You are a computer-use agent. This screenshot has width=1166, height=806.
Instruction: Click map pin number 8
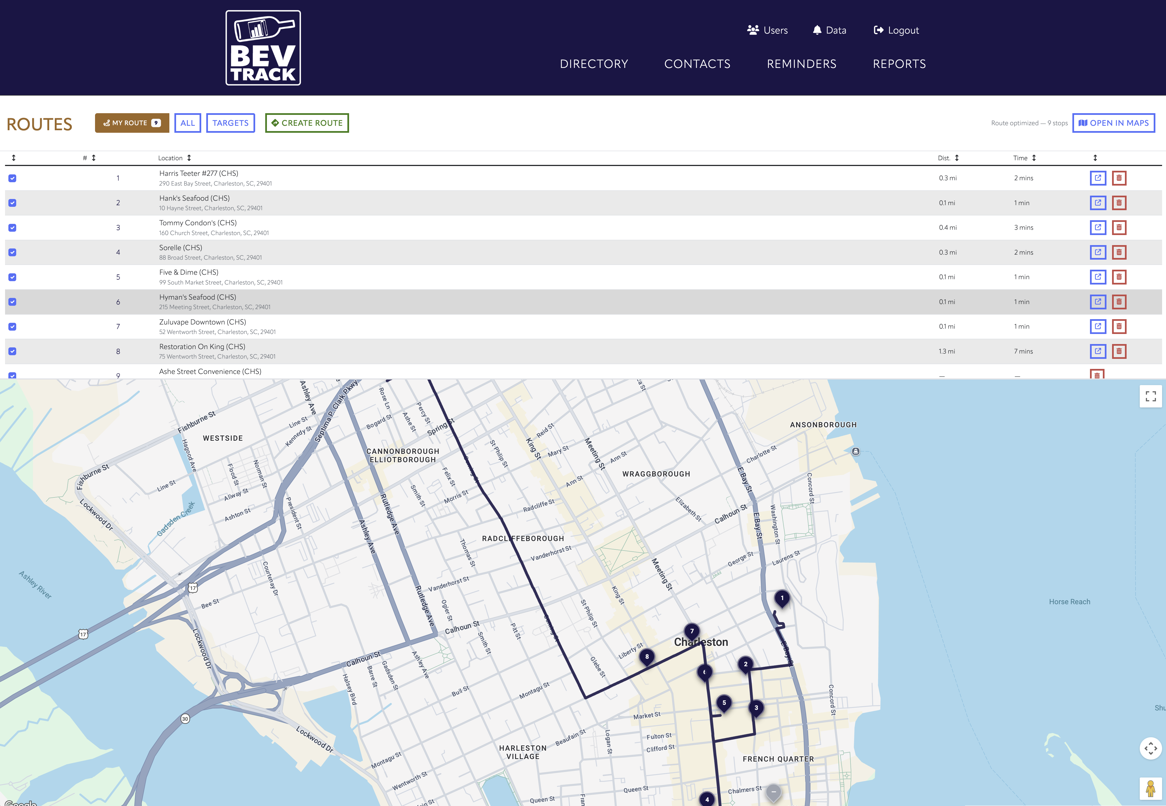click(647, 656)
